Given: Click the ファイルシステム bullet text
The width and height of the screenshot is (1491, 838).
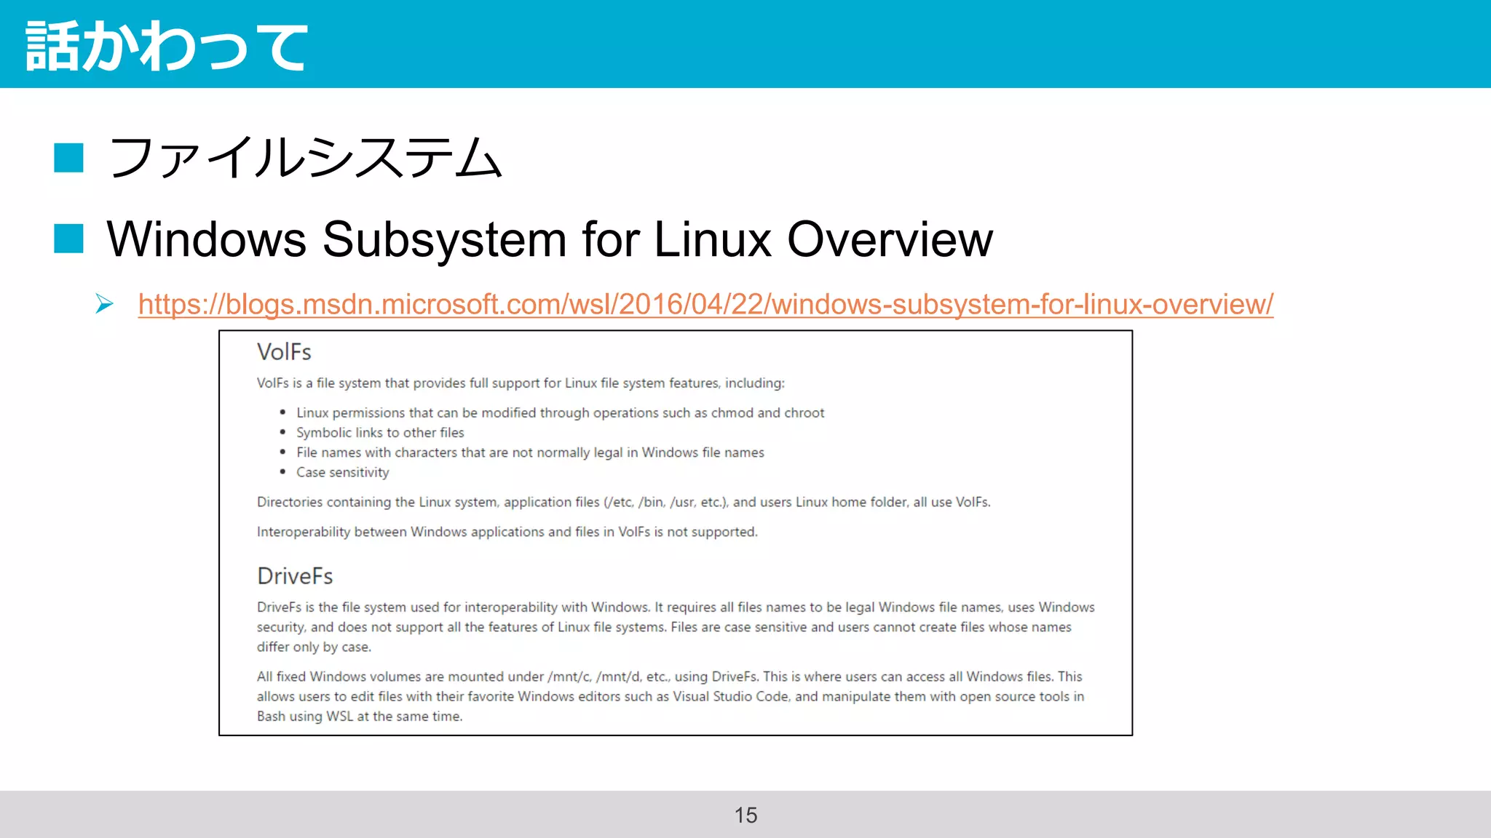Looking at the screenshot, I should pos(305,157).
